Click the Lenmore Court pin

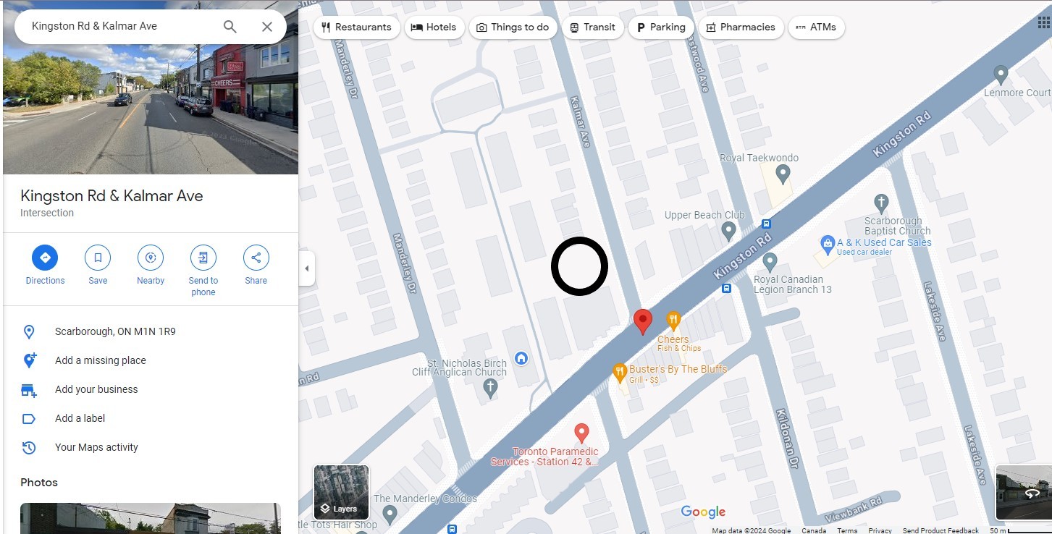click(1001, 74)
